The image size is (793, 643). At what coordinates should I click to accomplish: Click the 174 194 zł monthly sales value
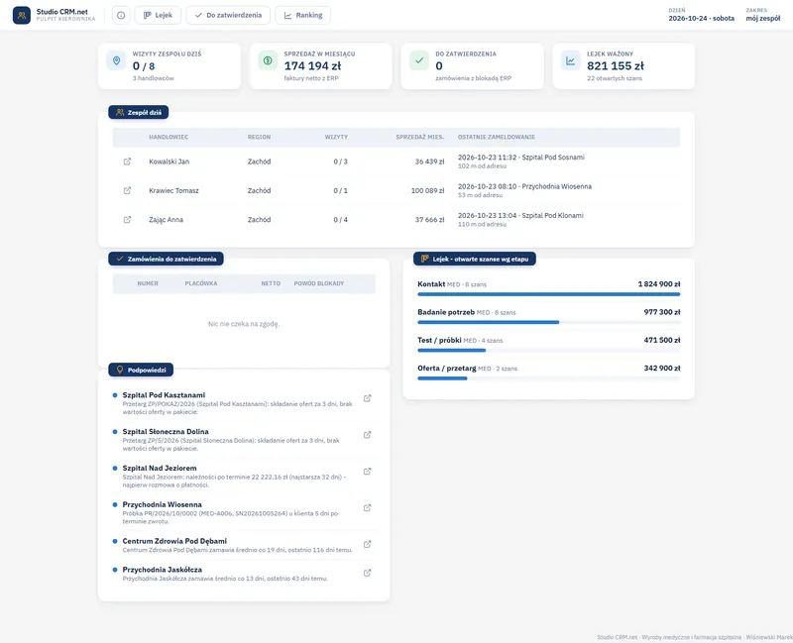[312, 65]
